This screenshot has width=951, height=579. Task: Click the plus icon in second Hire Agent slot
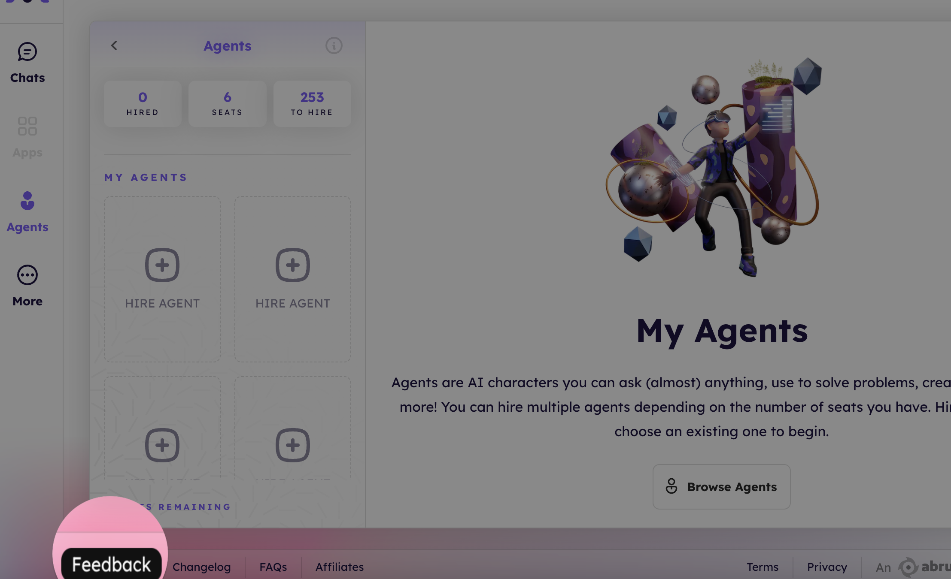coord(293,265)
